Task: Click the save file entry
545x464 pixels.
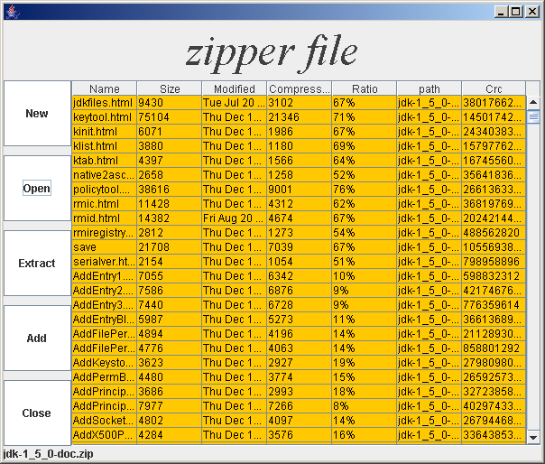Action: 103,247
